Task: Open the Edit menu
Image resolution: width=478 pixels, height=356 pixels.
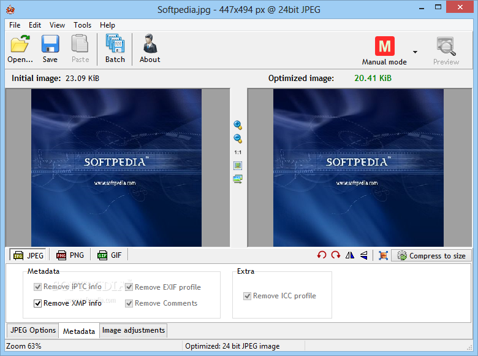Action: 35,25
